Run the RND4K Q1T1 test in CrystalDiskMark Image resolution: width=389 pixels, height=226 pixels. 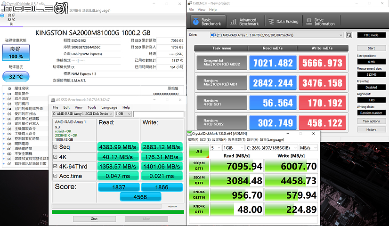pyautogui.click(x=199, y=209)
